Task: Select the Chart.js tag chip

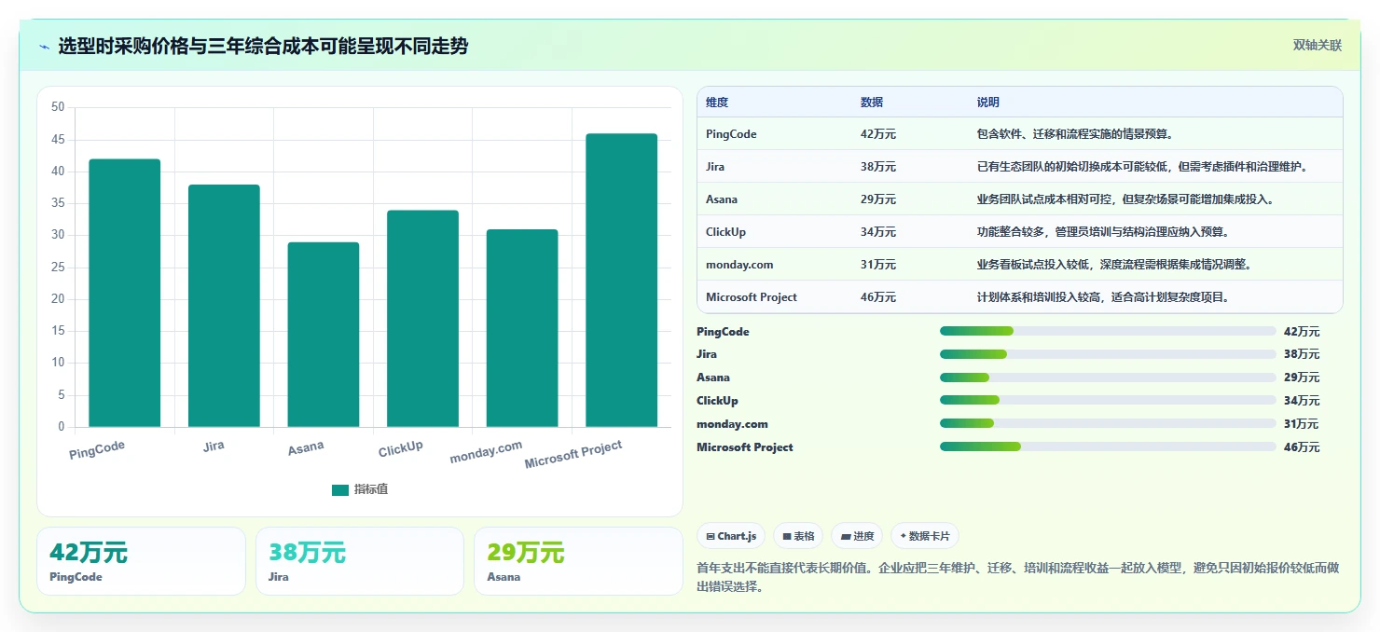Action: pyautogui.click(x=731, y=536)
